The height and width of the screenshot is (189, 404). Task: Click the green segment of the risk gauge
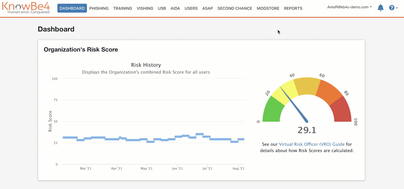(x=272, y=110)
